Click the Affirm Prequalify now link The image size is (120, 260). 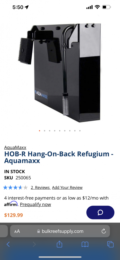(x=35, y=204)
